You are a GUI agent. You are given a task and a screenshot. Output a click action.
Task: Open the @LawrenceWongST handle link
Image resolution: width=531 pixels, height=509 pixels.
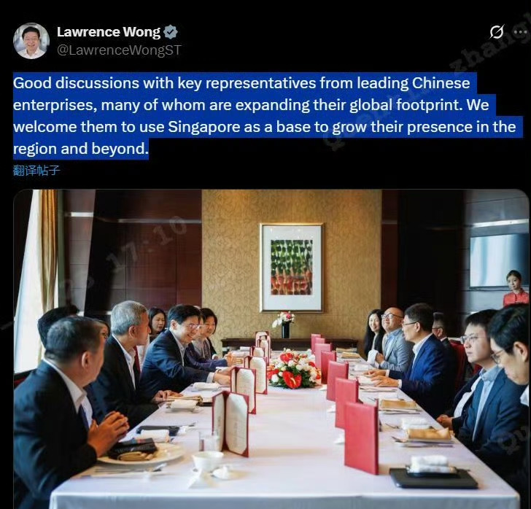tap(119, 50)
